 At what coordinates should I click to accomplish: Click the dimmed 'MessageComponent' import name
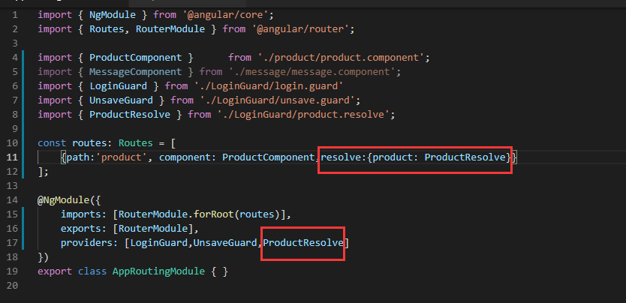135,72
